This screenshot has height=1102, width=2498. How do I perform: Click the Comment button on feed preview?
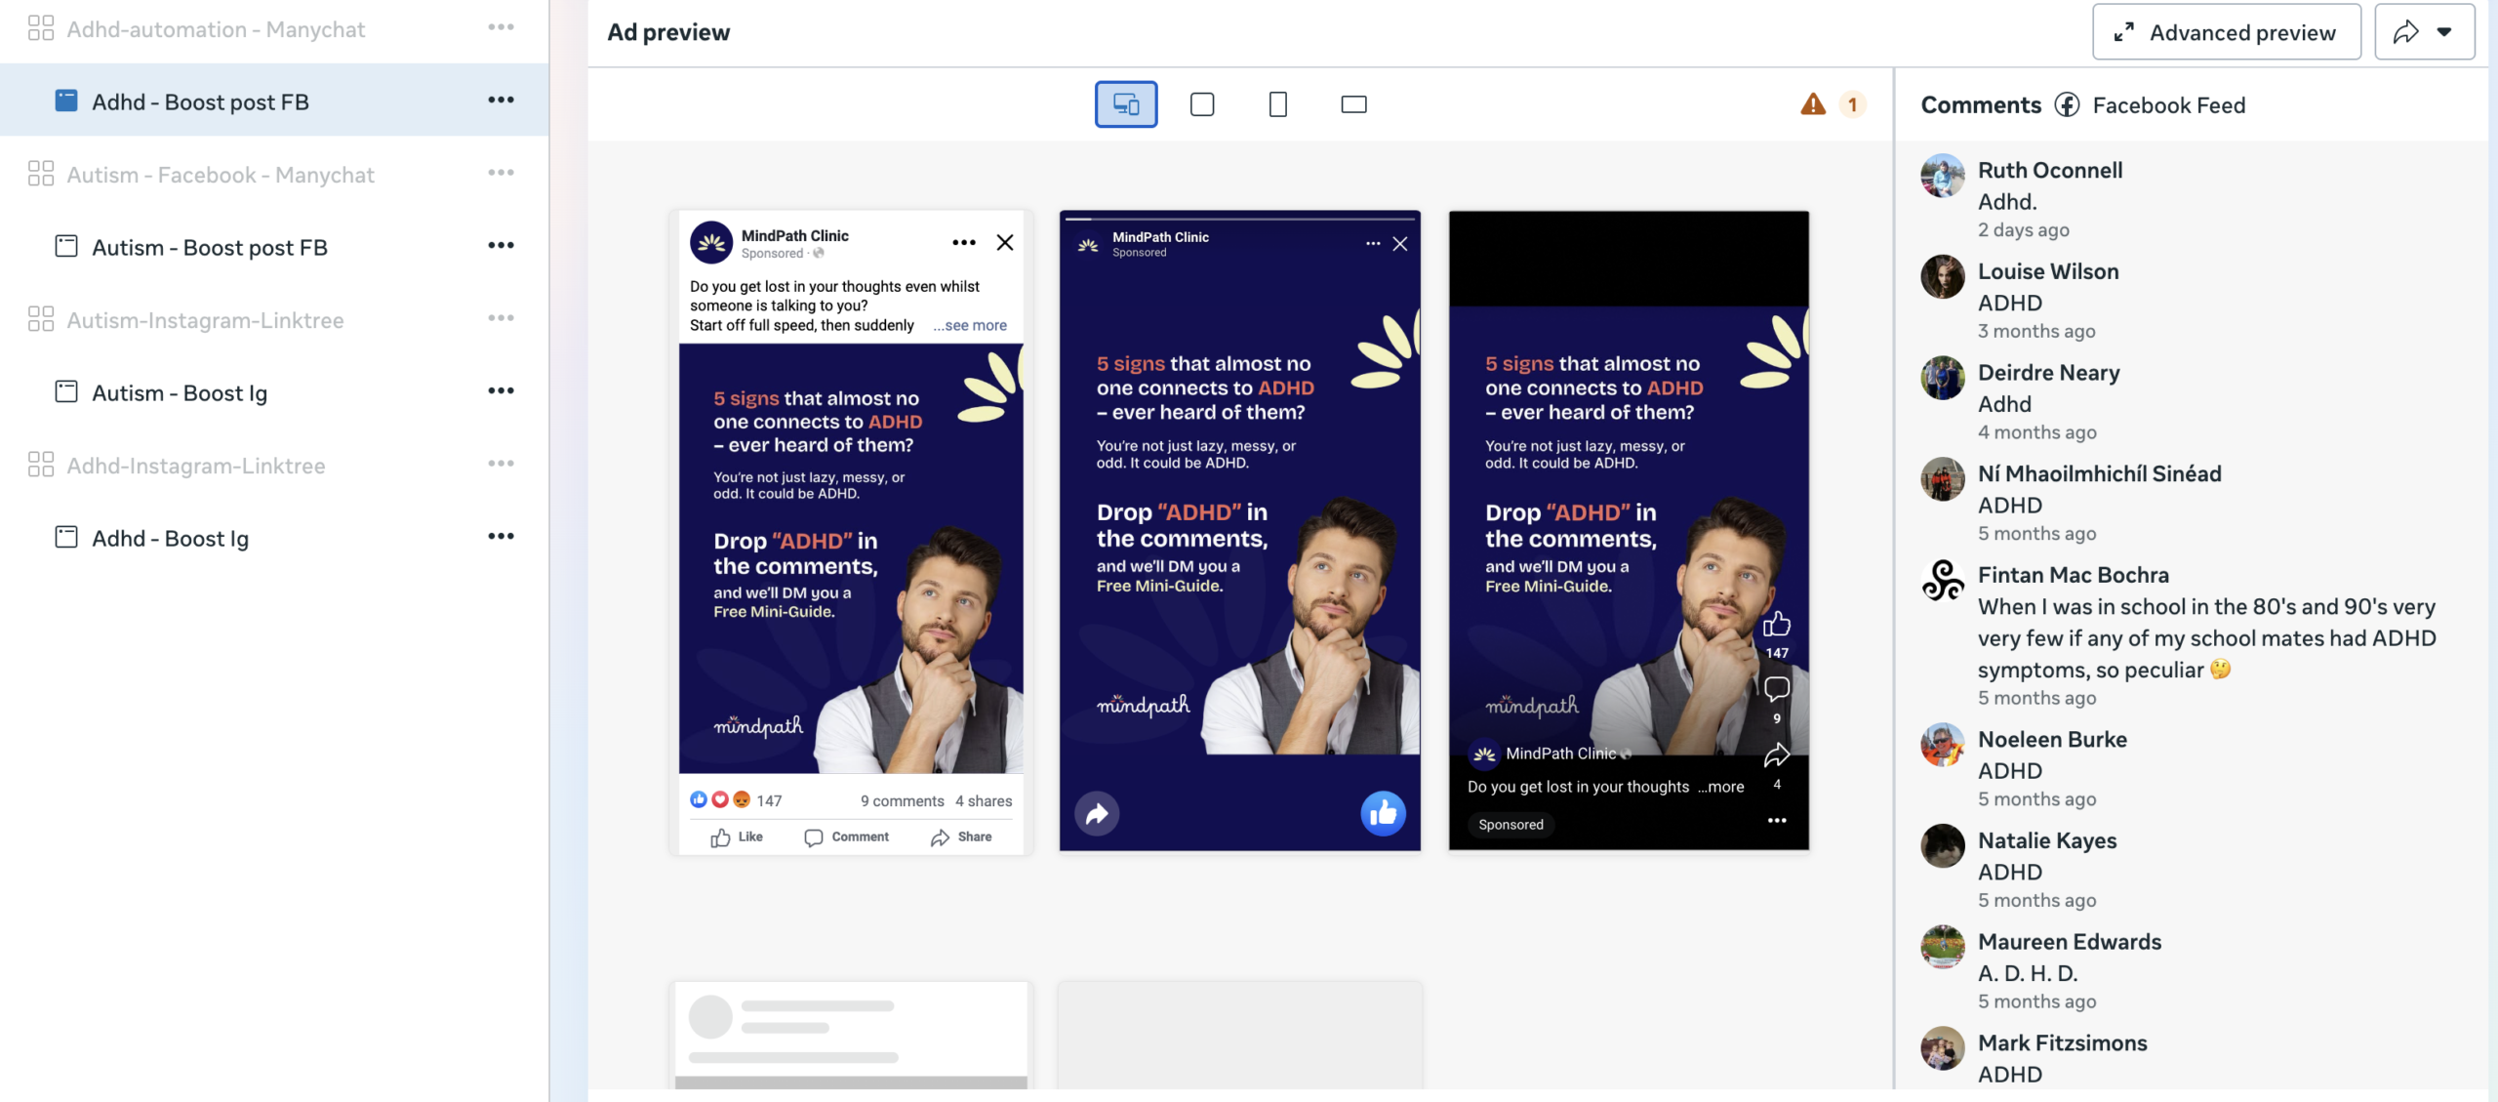coord(846,837)
